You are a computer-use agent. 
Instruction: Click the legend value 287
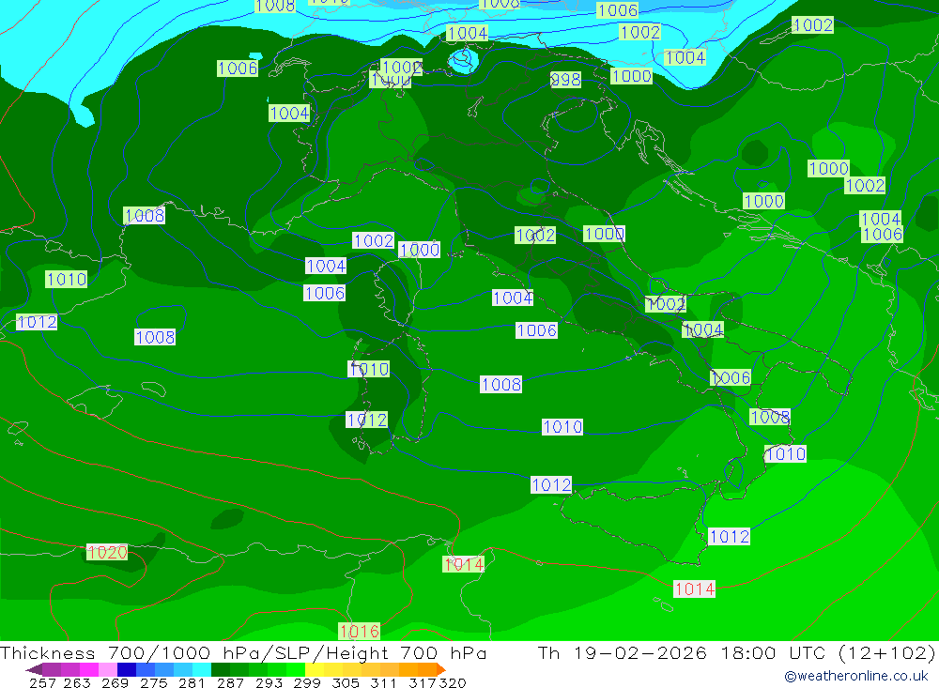tap(230, 682)
